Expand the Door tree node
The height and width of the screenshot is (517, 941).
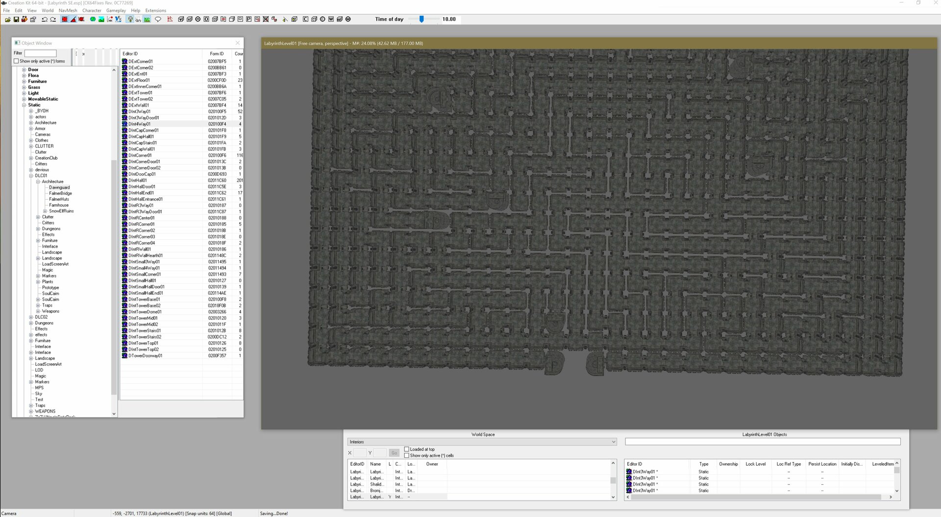[24, 70]
